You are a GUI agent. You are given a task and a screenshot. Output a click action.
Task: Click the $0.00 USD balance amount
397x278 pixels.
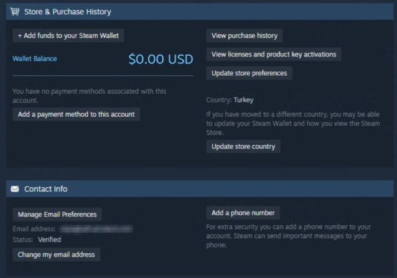(x=161, y=60)
